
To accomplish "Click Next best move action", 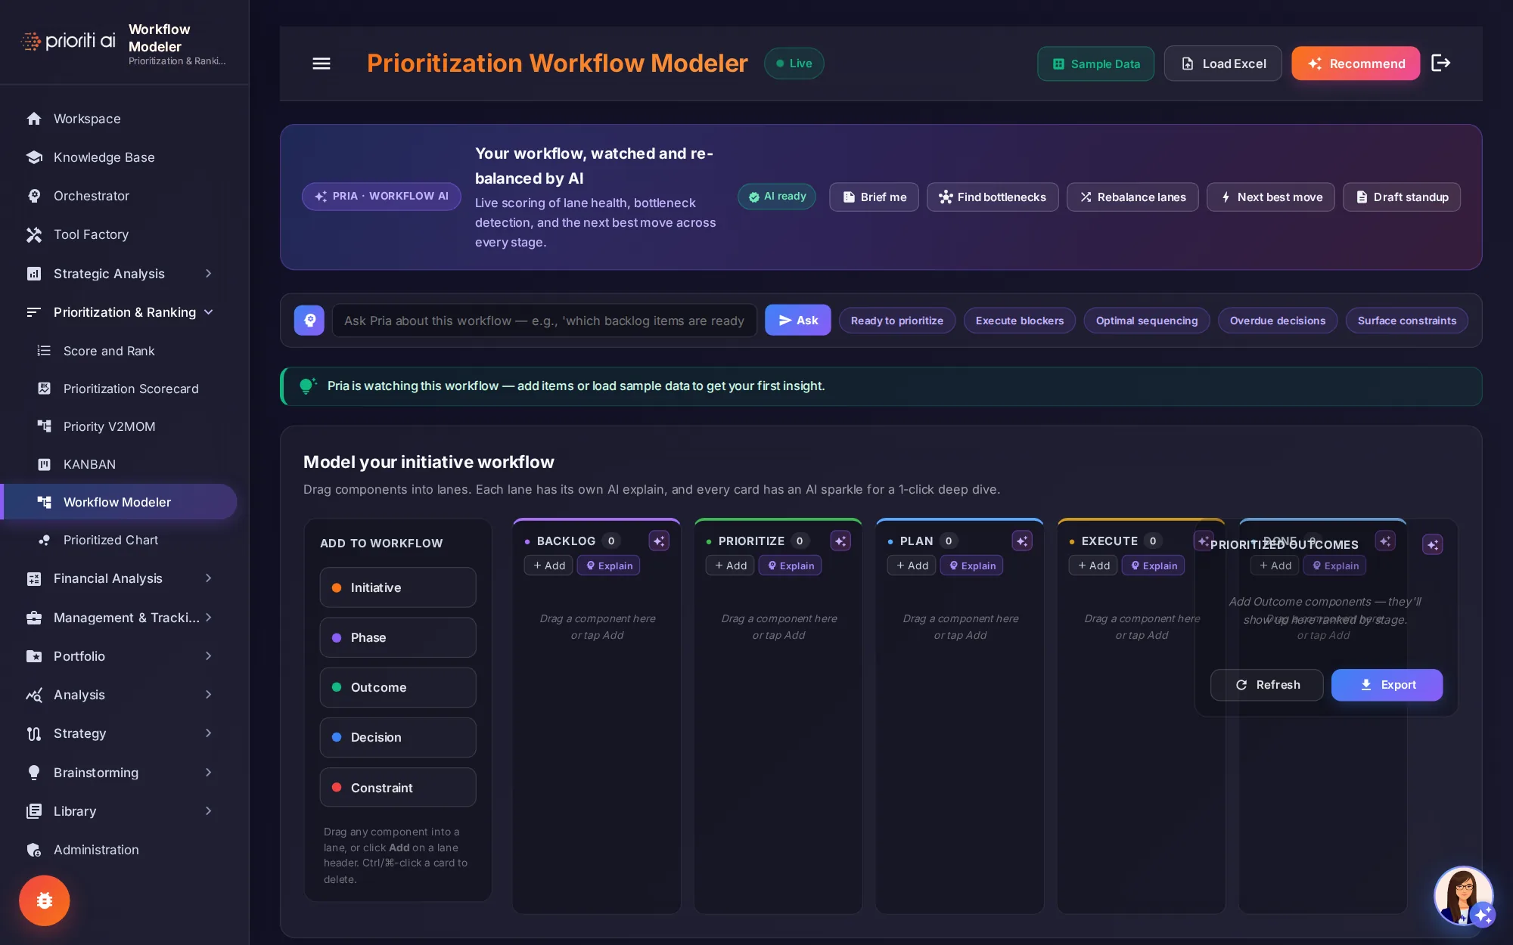I will click(1271, 197).
